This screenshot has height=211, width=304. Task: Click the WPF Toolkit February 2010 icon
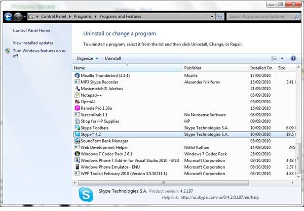point(77,174)
